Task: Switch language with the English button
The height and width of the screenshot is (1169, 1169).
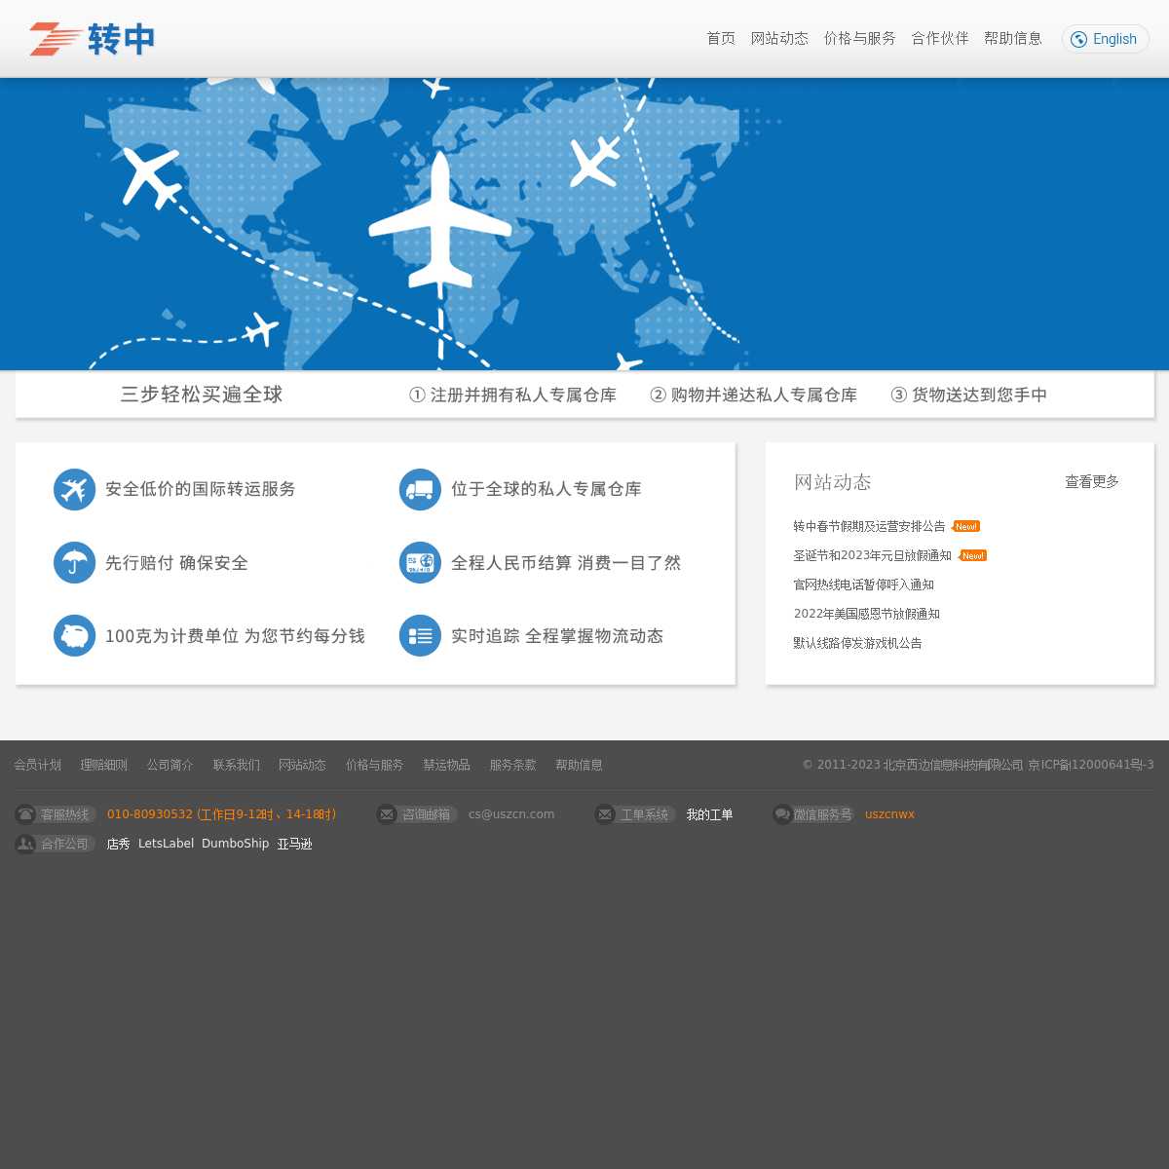Action: pos(1106,39)
